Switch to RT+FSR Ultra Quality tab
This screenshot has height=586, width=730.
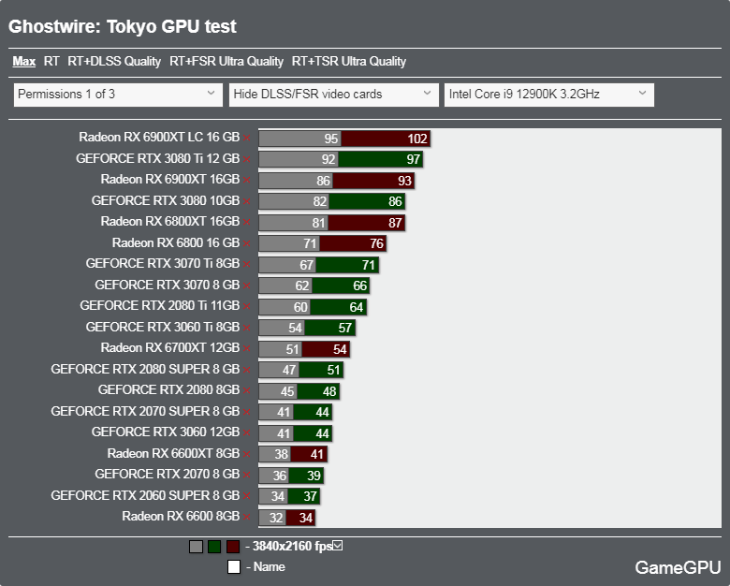[x=226, y=62]
